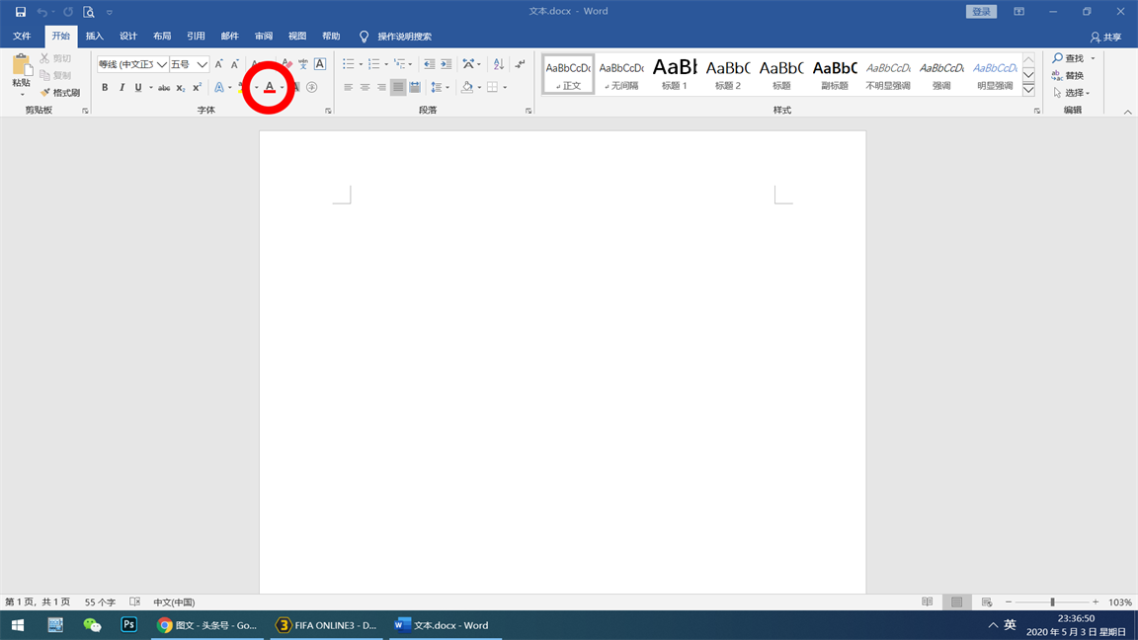Click the 替换 (Replace) button

pos(1068,76)
